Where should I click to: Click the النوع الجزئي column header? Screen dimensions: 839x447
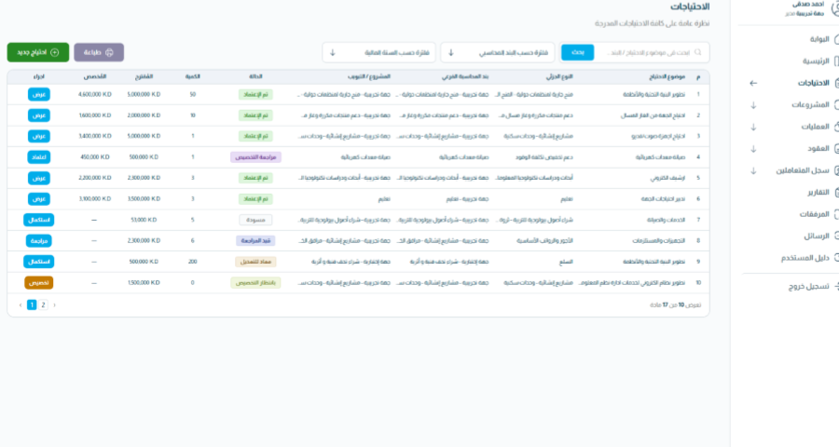click(x=559, y=77)
